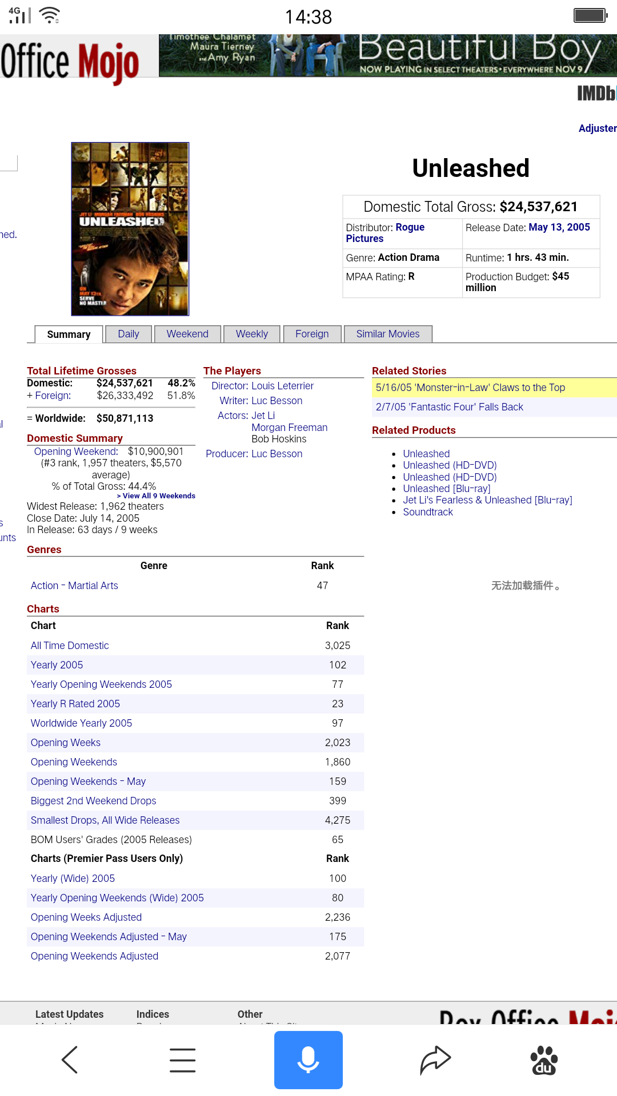Open the Opening Weeks chart
617x1096 pixels.
(x=66, y=743)
